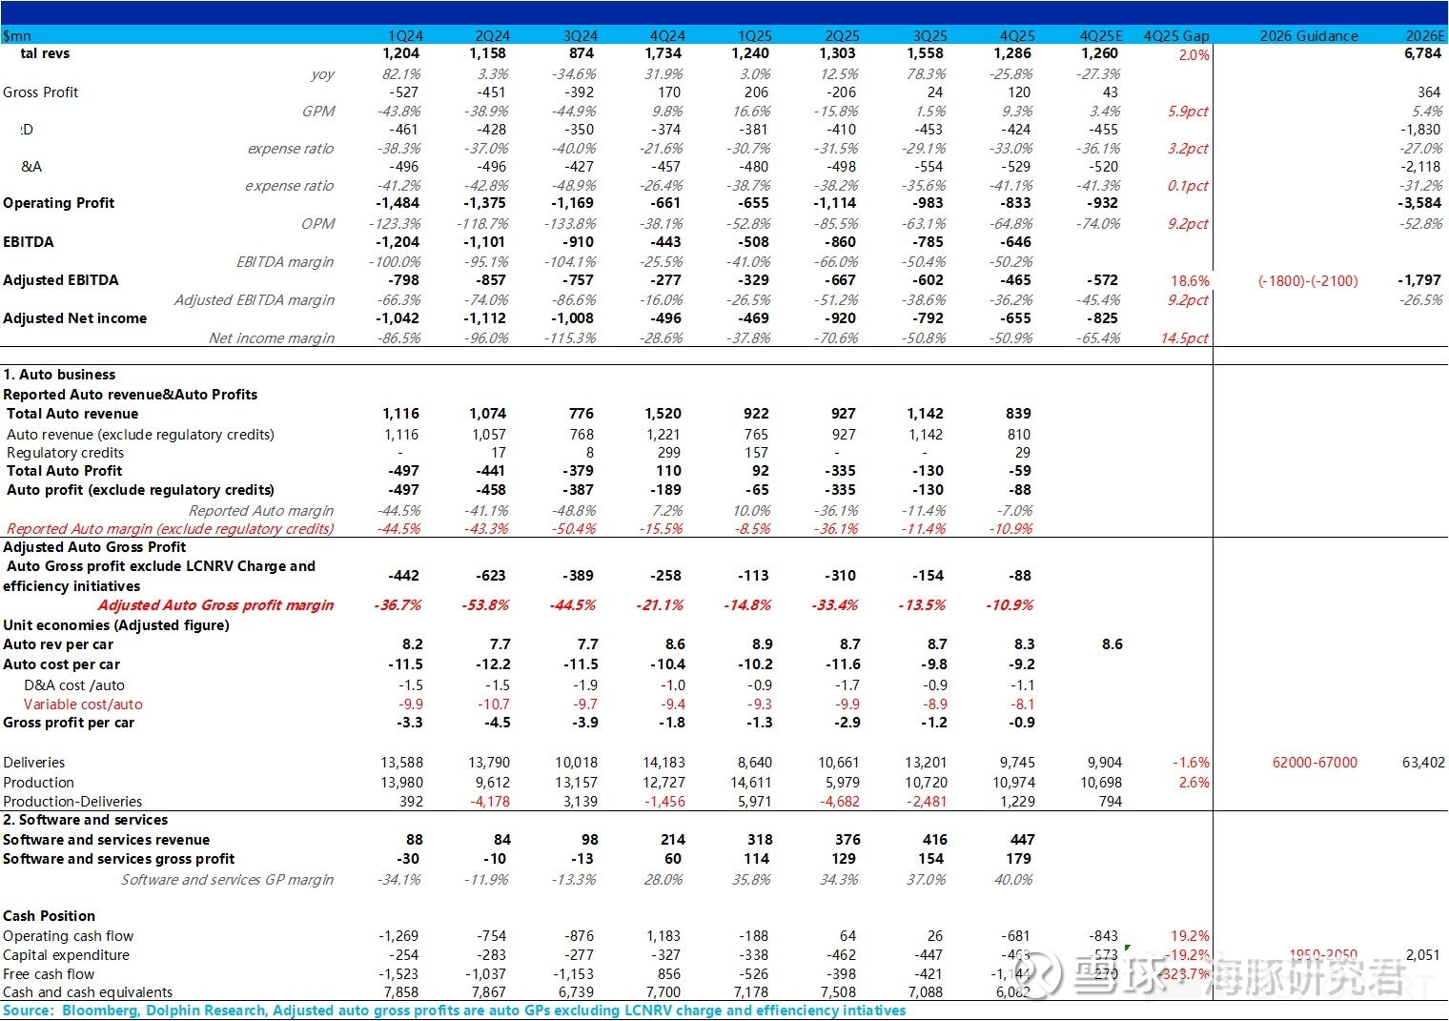This screenshot has height=1021, width=1449.
Task: Select the 6,784 total revs 2026E cell
Action: point(1423,53)
